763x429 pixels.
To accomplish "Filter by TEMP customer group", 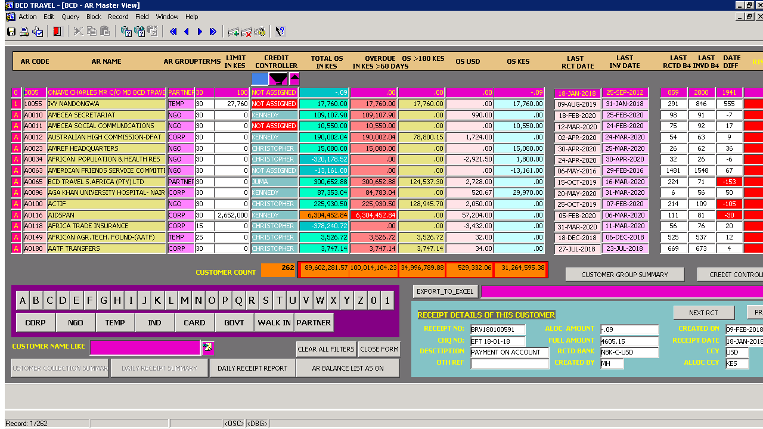I will tap(115, 322).
